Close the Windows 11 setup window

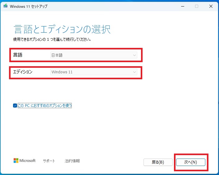211,6
